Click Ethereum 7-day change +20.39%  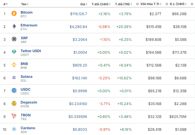pos(124,27)
